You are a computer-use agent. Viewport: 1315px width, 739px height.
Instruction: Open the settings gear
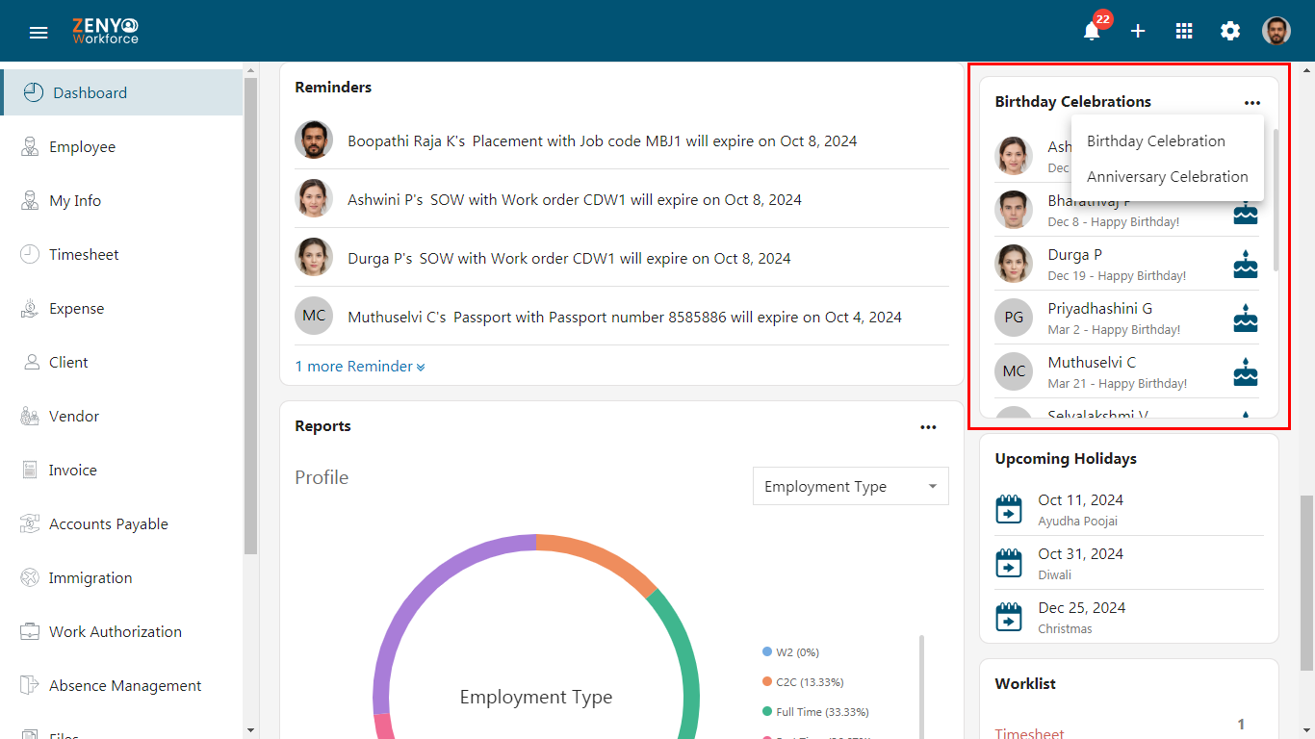coord(1230,31)
